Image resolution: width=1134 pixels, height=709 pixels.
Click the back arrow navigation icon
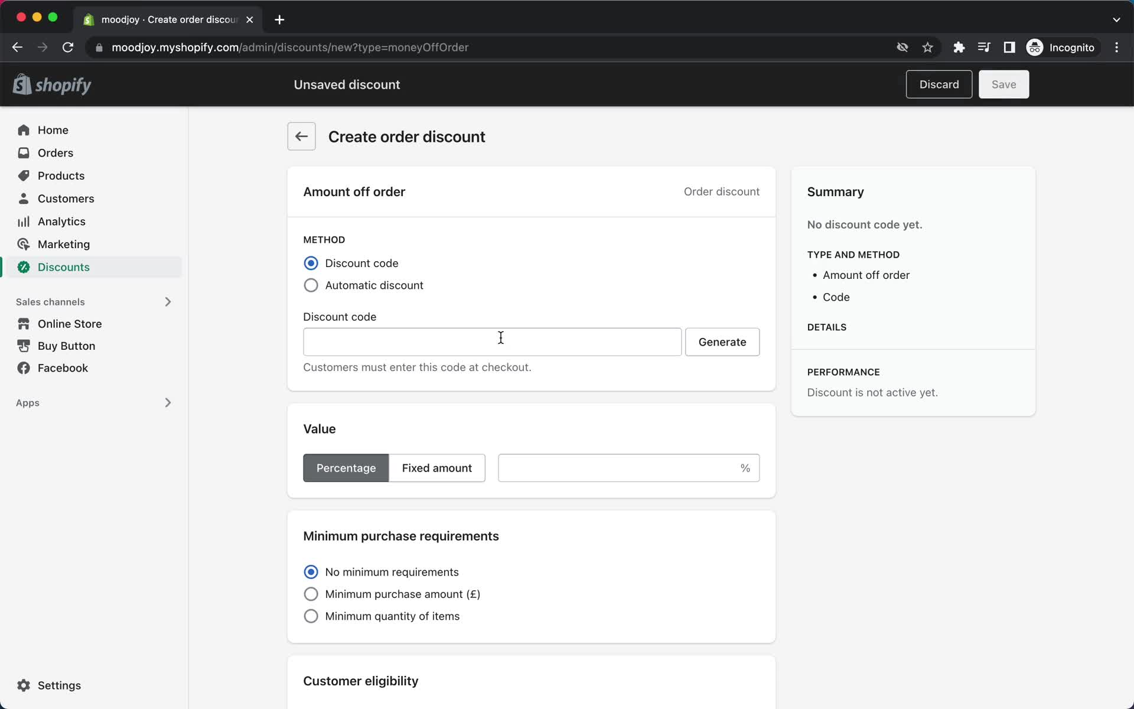coord(301,136)
